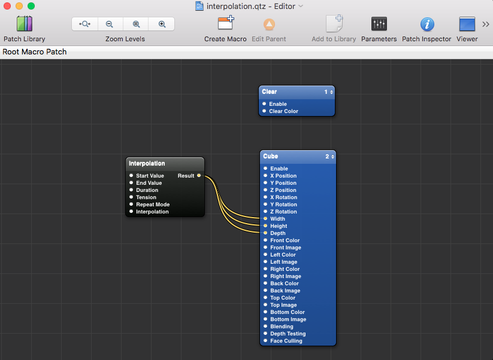Select the Cube patch title bar
The height and width of the screenshot is (360, 493).
point(298,156)
